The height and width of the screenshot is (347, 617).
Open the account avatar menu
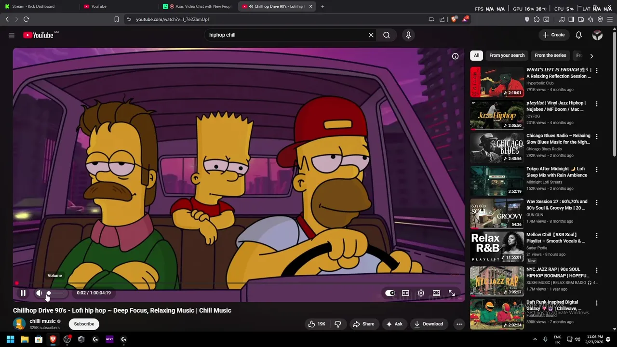tap(597, 35)
